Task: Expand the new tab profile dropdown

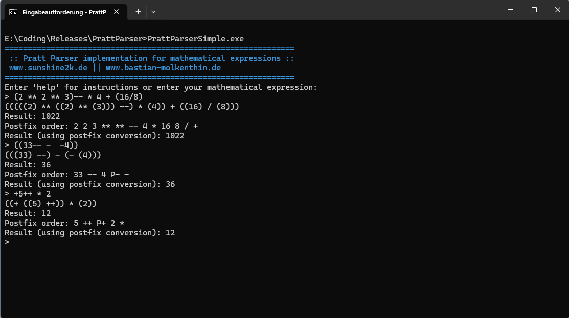Action: pyautogui.click(x=153, y=11)
